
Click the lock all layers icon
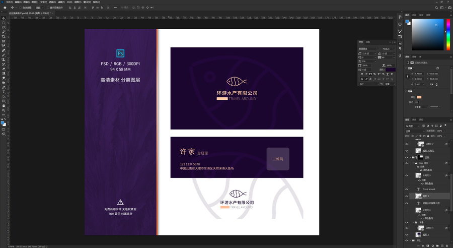tap(428, 136)
